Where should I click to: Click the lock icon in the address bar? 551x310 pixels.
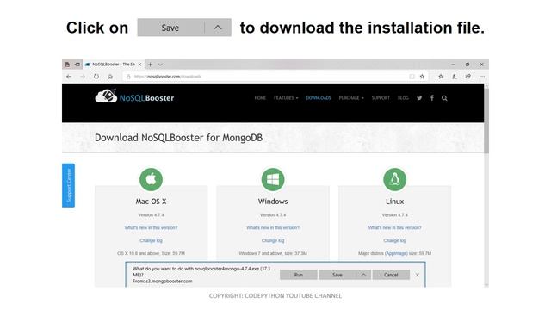(128, 77)
